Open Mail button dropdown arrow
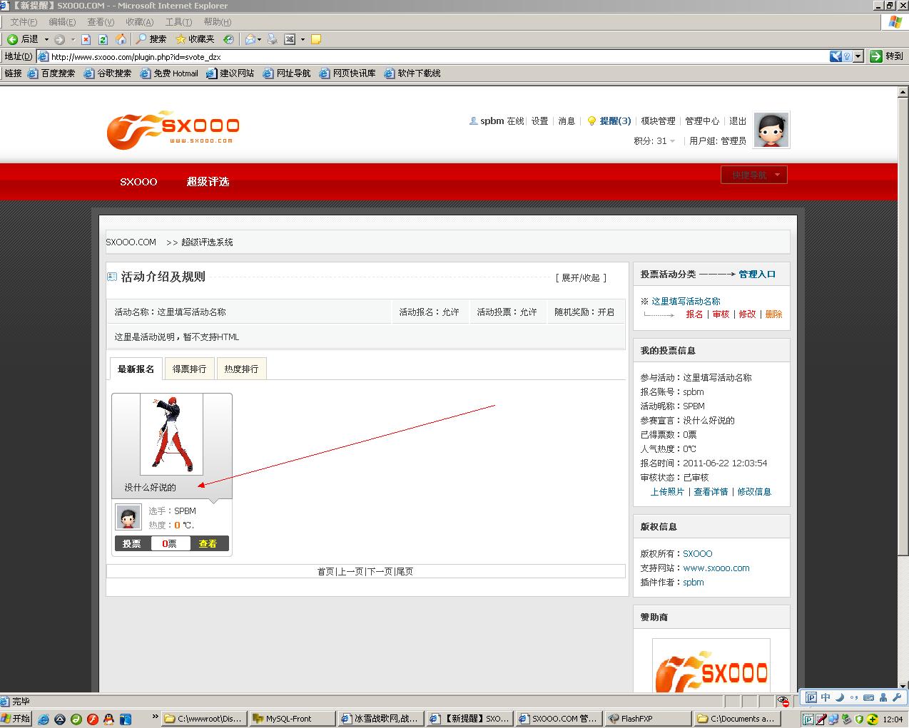909x728 pixels. click(260, 39)
